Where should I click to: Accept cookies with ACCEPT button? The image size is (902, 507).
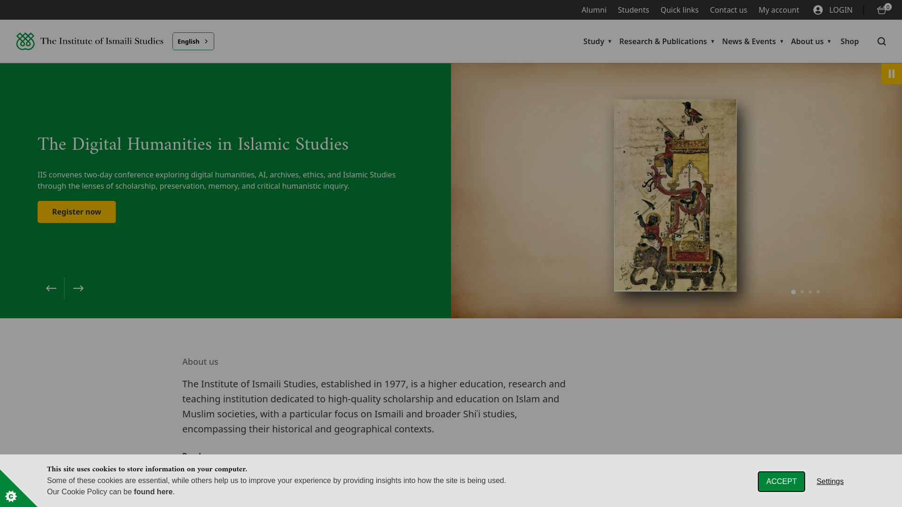tap(781, 482)
